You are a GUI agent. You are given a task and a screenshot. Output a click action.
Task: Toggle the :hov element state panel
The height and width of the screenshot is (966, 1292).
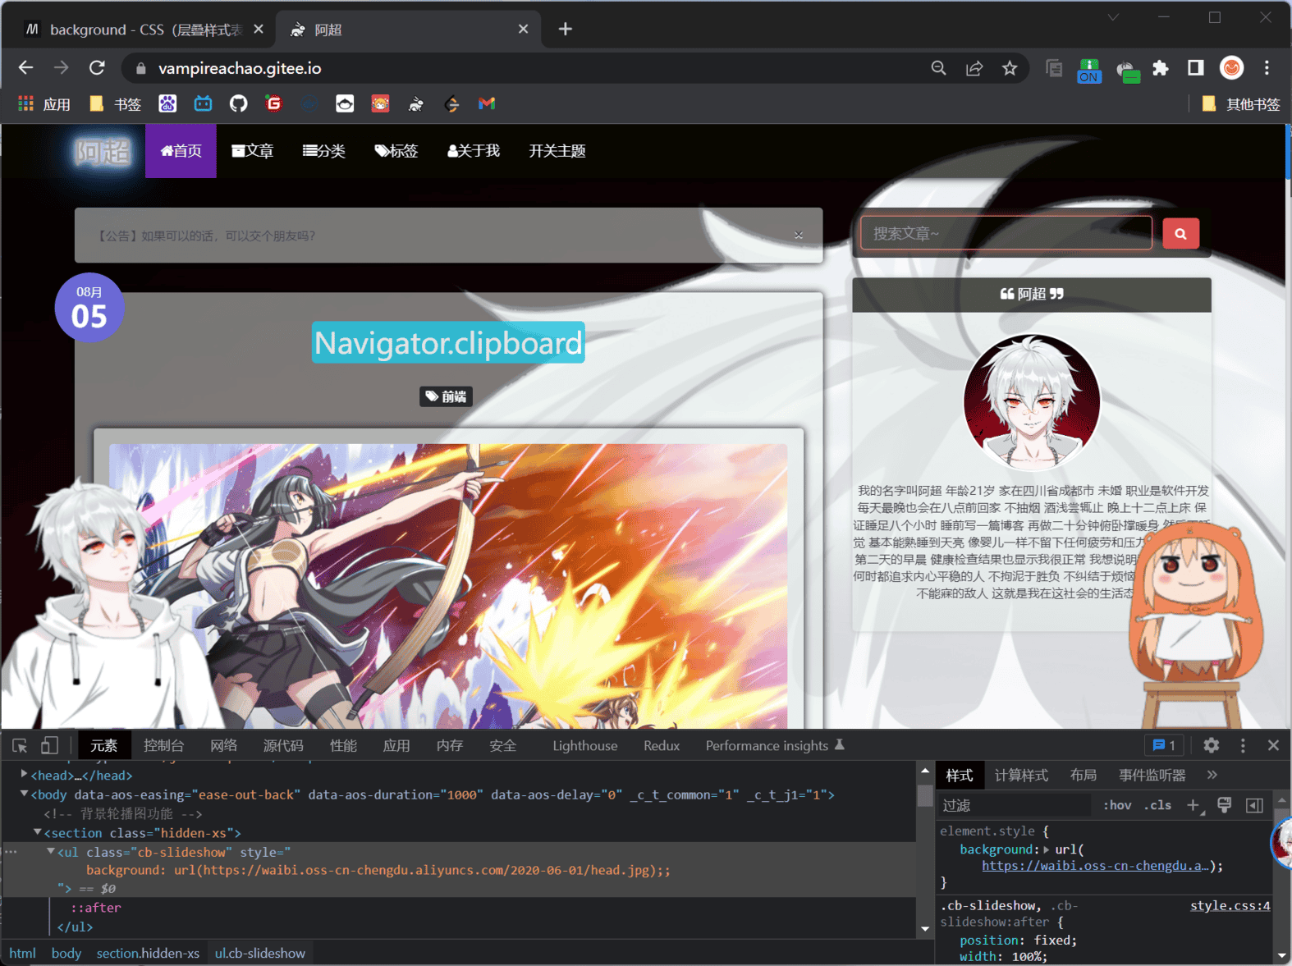[1116, 805]
